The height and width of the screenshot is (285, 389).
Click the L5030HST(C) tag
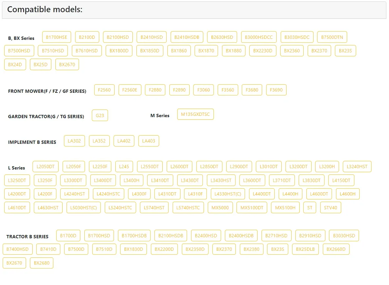[84, 208]
